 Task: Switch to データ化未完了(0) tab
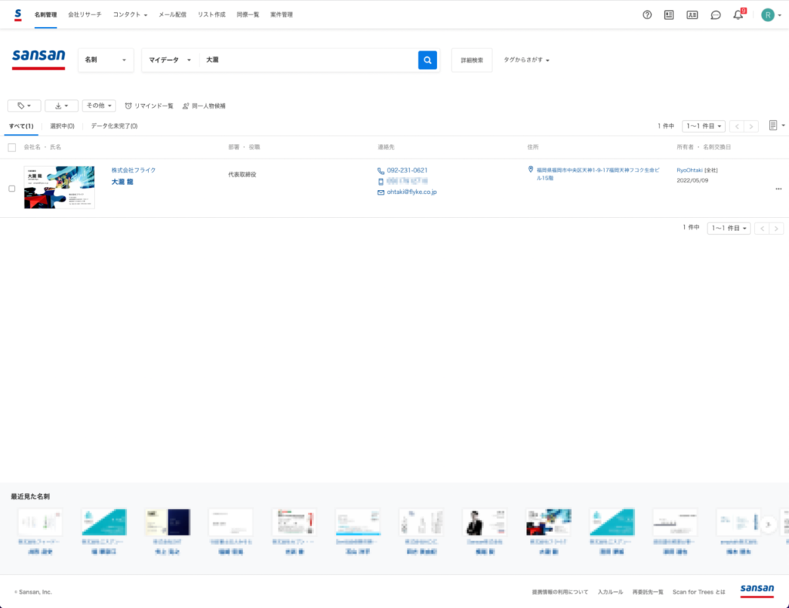coord(114,126)
